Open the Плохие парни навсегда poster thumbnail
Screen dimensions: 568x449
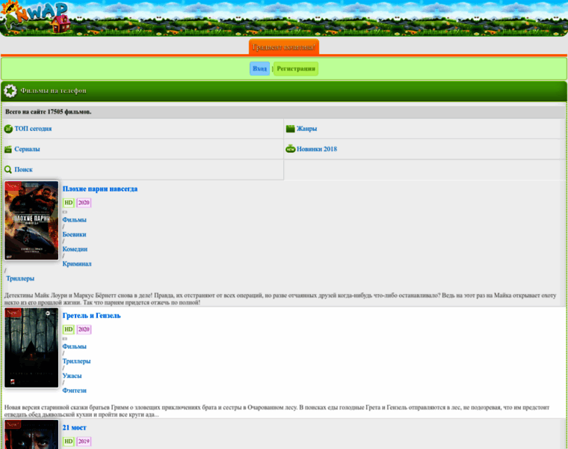[31, 221]
